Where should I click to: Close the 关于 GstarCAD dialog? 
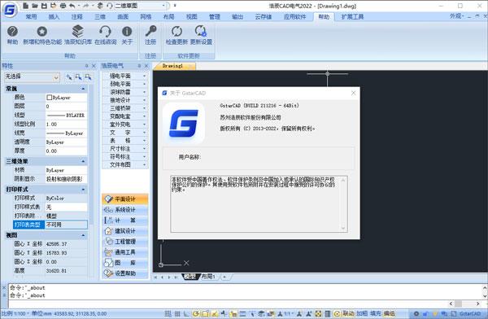[x=353, y=93]
